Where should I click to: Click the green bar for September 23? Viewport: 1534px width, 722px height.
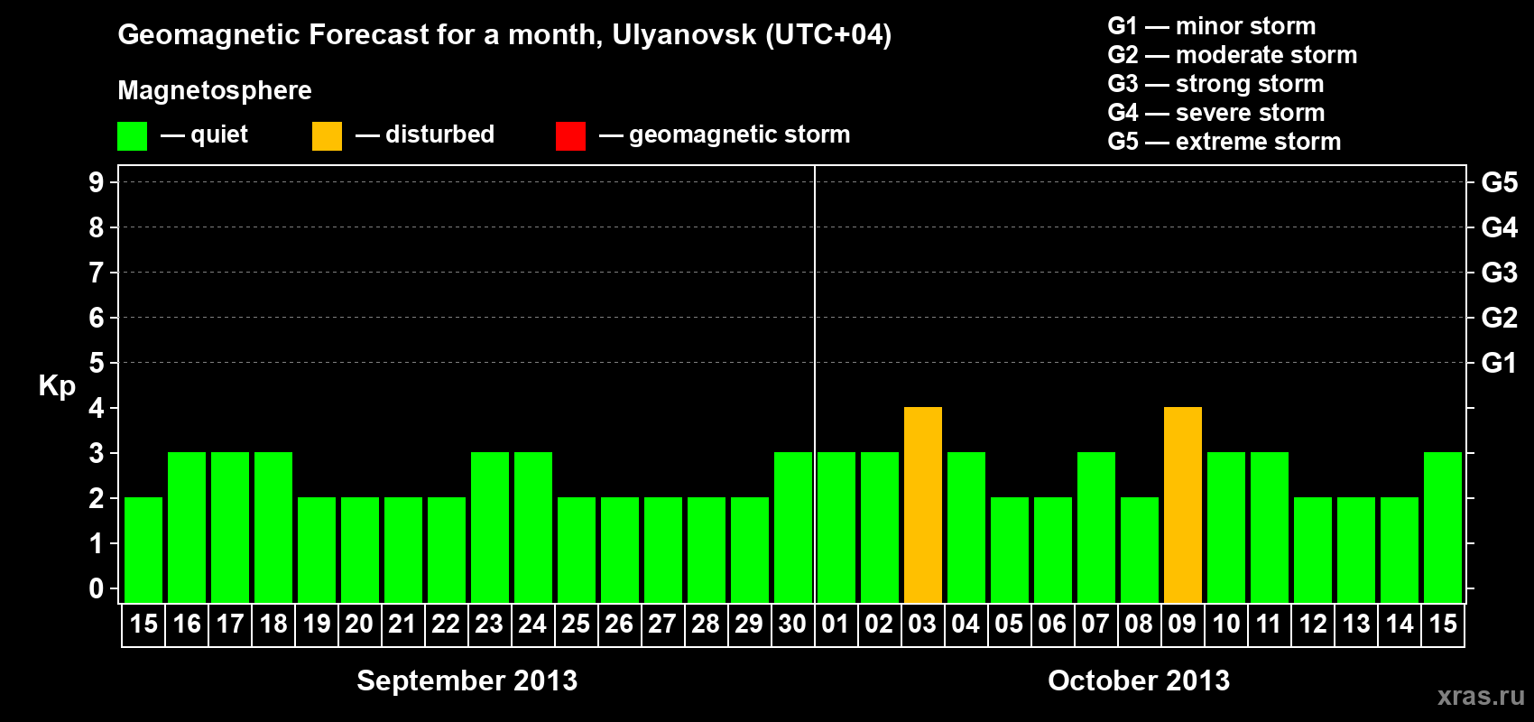490,527
